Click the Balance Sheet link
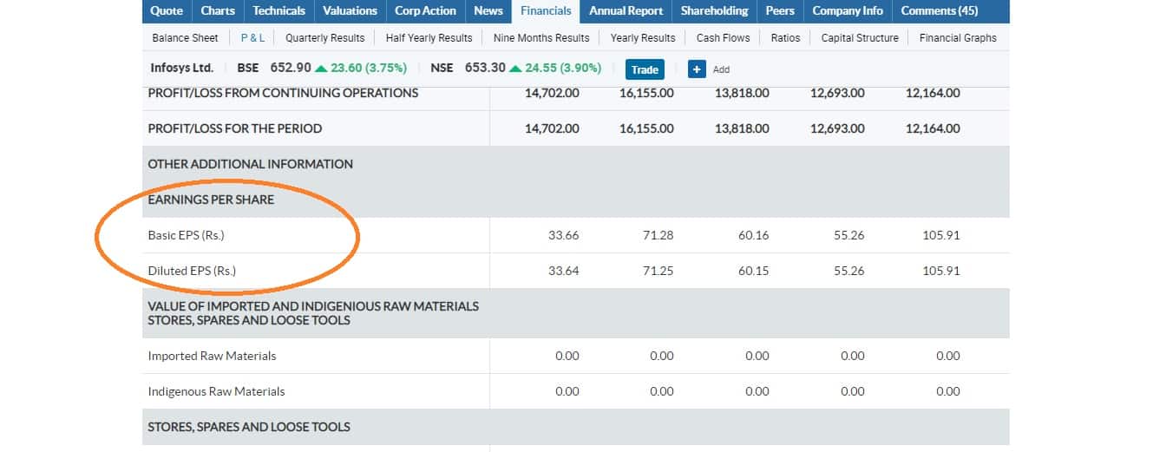The width and height of the screenshot is (1153, 452). (185, 38)
